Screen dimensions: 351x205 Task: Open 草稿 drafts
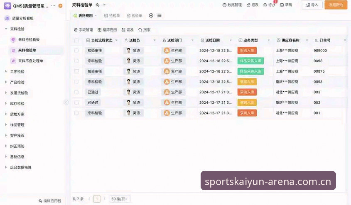click(286, 5)
